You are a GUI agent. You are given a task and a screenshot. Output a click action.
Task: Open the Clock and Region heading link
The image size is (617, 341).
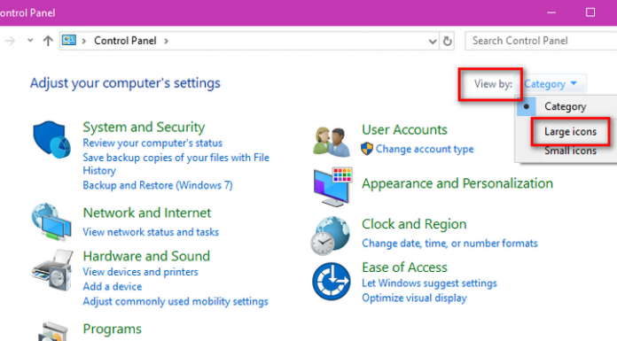coord(414,224)
